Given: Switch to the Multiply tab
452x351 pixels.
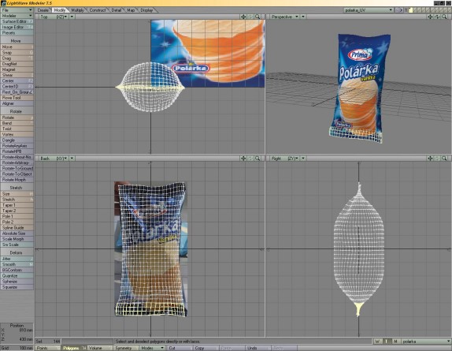Looking at the screenshot, I should [x=77, y=10].
